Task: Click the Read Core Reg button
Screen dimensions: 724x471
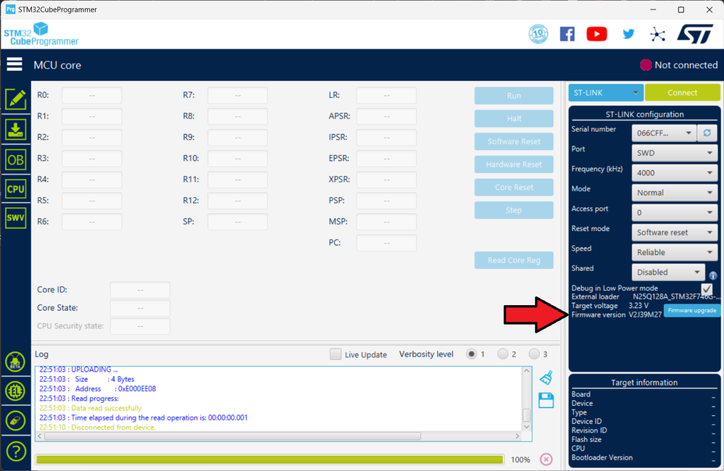Action: (x=514, y=260)
